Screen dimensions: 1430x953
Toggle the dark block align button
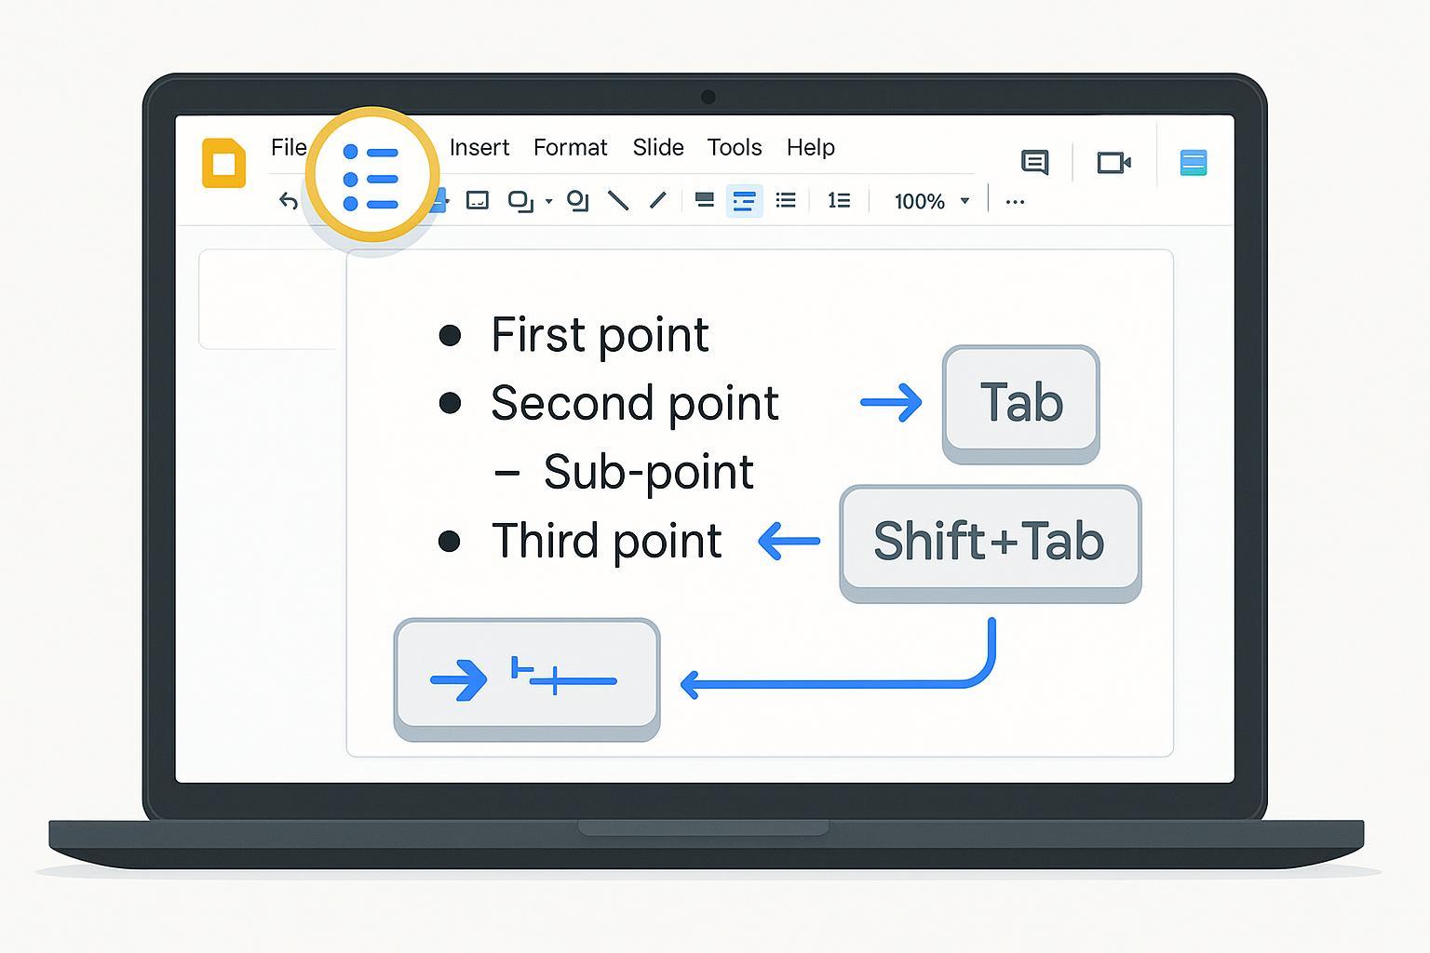(705, 201)
